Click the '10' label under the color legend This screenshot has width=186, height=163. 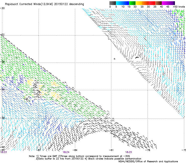[x=123, y=7]
